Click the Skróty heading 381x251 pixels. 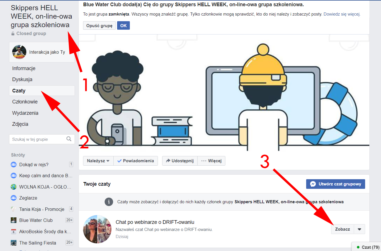point(18,155)
